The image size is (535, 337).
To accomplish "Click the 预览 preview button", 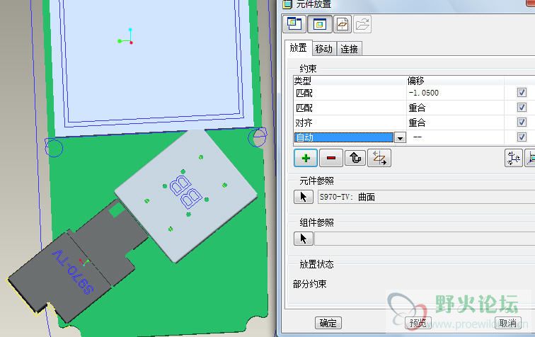I will click(x=418, y=323).
